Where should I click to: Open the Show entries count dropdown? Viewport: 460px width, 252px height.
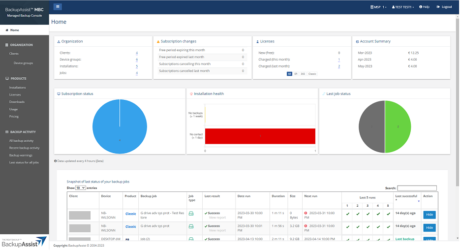click(80, 188)
